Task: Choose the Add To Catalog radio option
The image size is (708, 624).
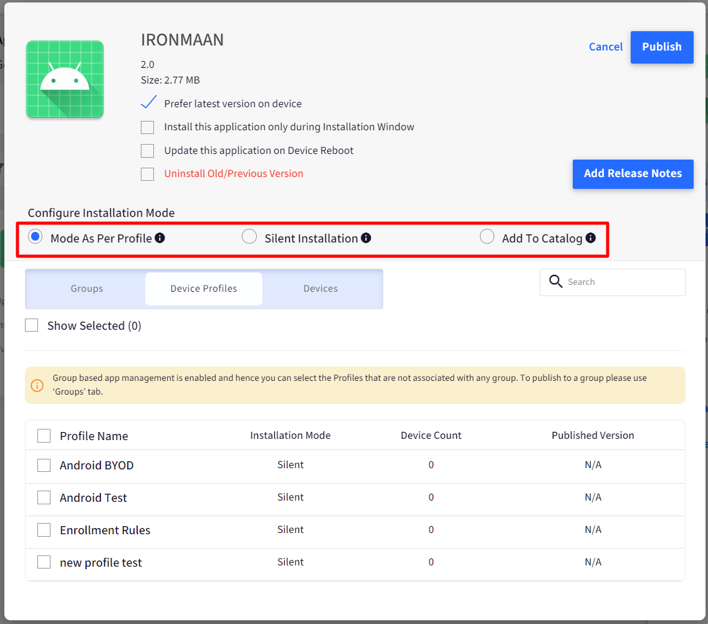Action: pyautogui.click(x=487, y=237)
